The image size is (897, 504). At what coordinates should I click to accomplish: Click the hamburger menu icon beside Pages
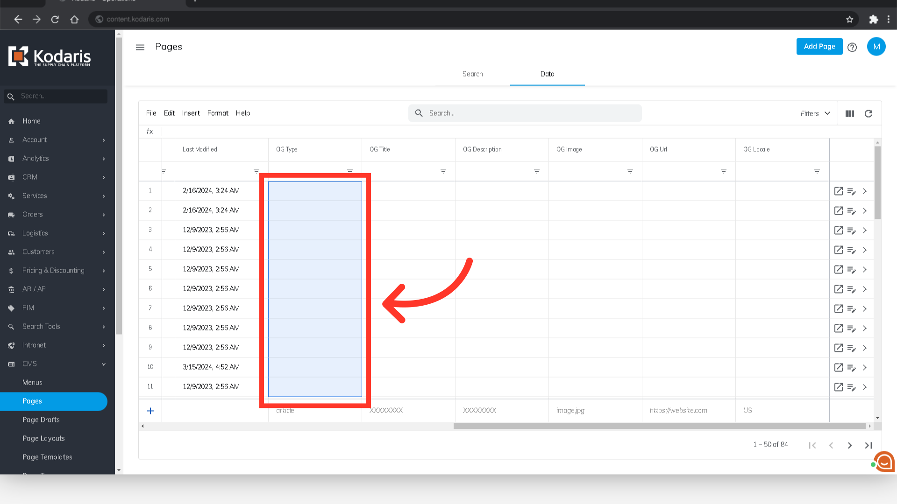[x=140, y=47]
